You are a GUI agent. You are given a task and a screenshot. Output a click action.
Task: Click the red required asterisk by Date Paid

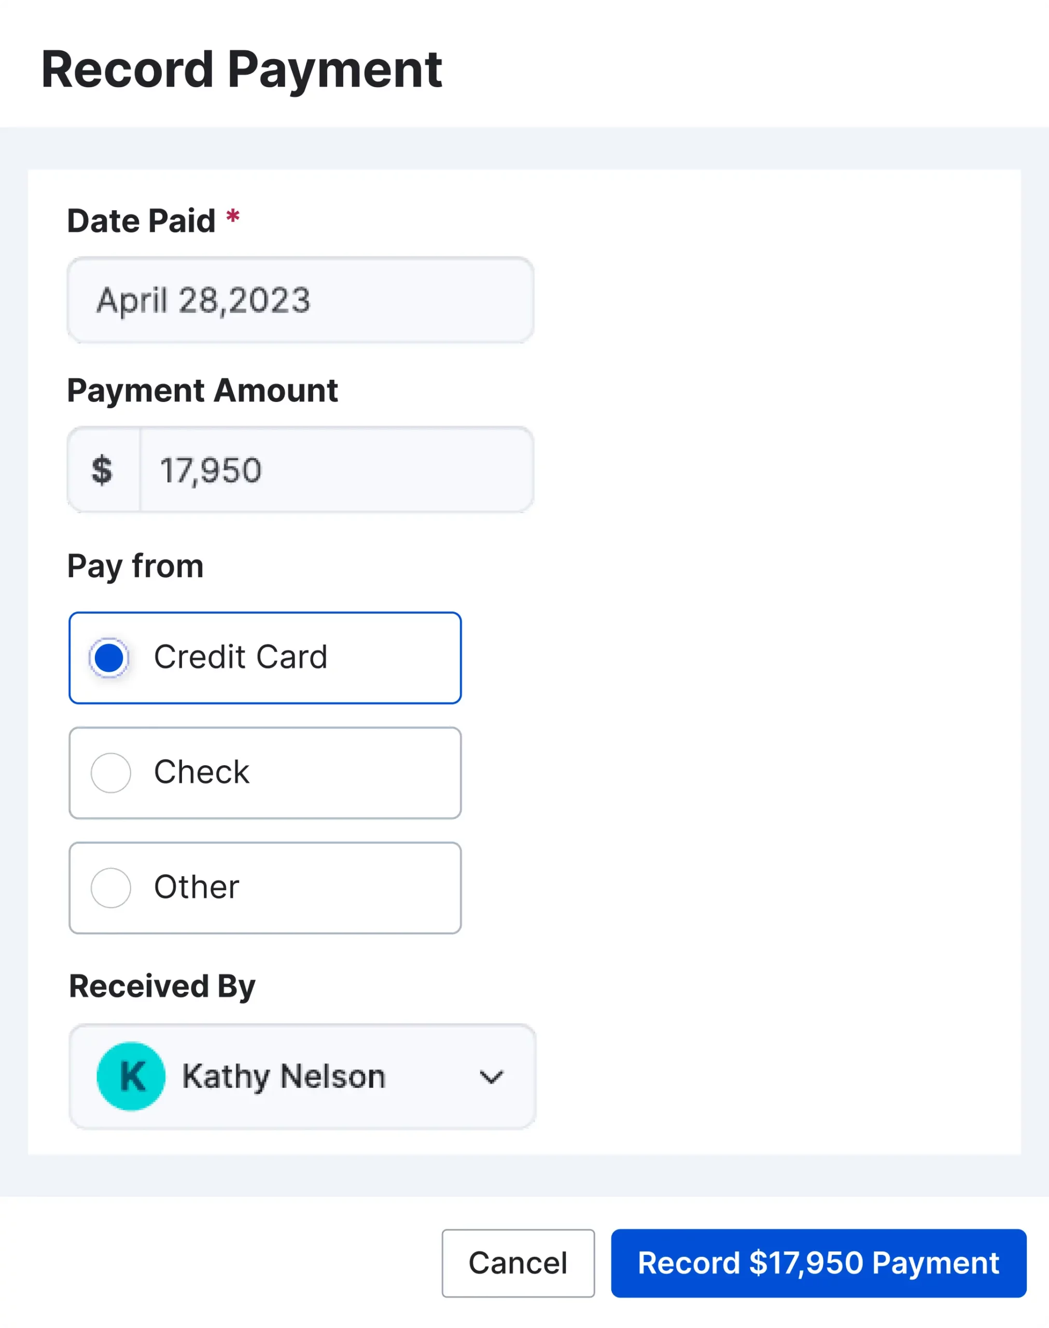(233, 217)
